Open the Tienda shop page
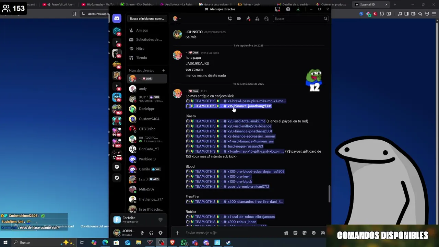 (146, 58)
